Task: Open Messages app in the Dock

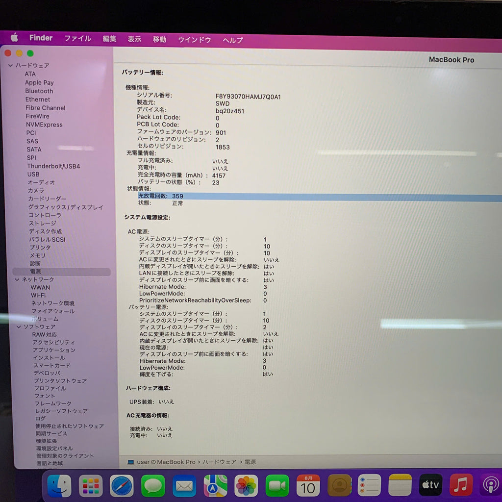Action: 153,486
